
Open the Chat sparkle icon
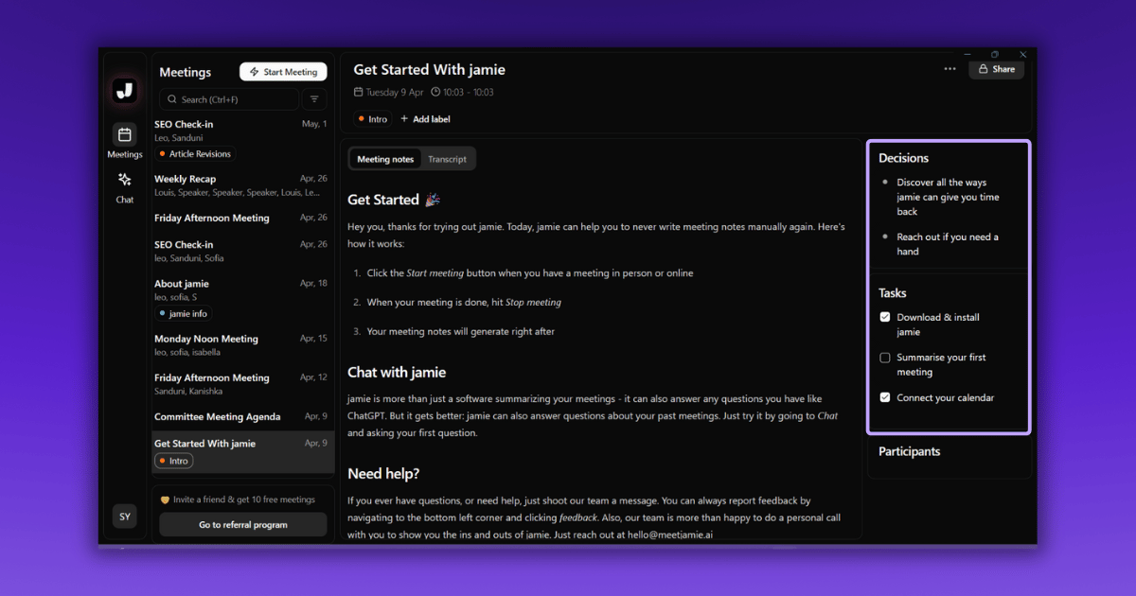125,180
